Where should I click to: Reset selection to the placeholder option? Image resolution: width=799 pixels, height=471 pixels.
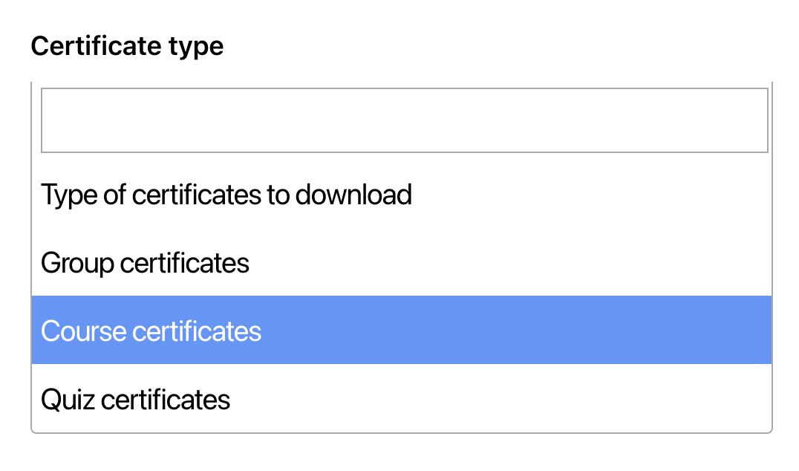pyautogui.click(x=226, y=195)
